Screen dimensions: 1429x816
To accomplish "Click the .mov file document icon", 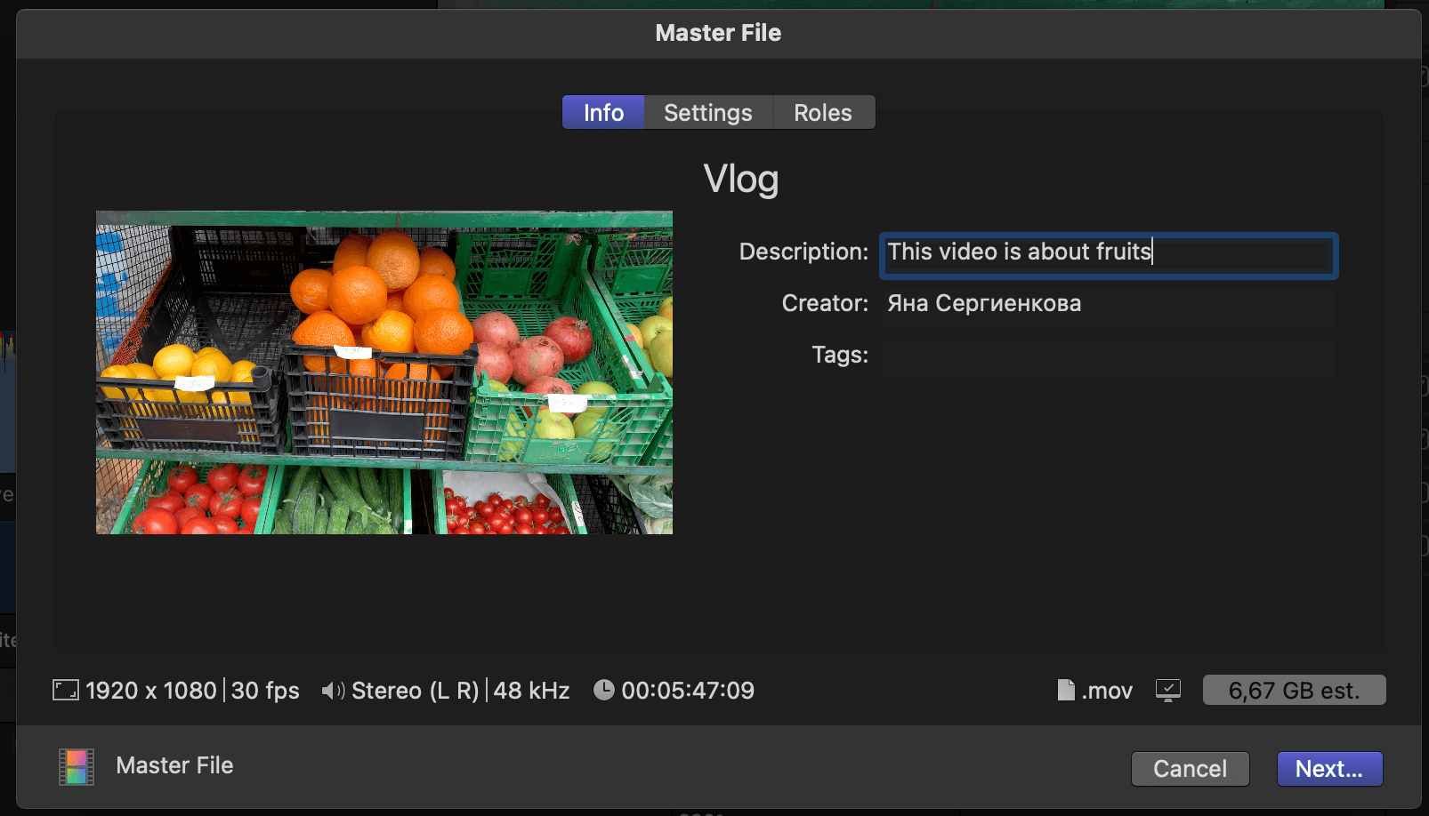I will [x=1065, y=690].
